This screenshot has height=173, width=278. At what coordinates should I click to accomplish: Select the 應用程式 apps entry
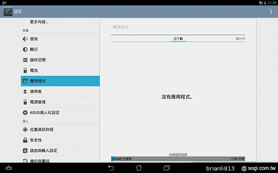pos(60,81)
